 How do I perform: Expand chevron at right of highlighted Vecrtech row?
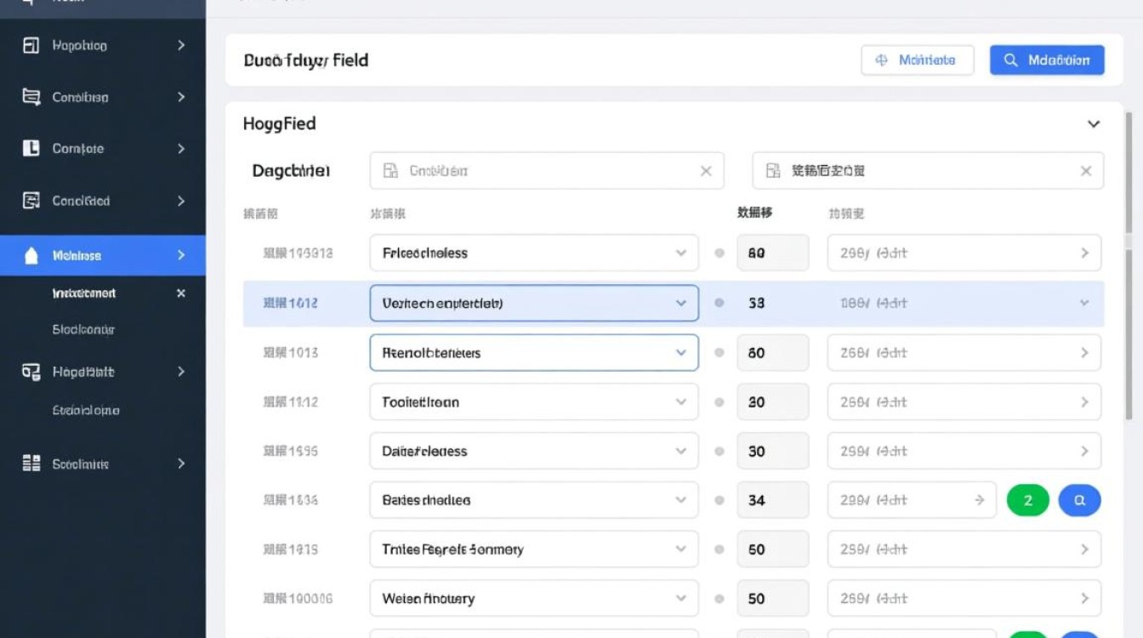coord(1084,303)
